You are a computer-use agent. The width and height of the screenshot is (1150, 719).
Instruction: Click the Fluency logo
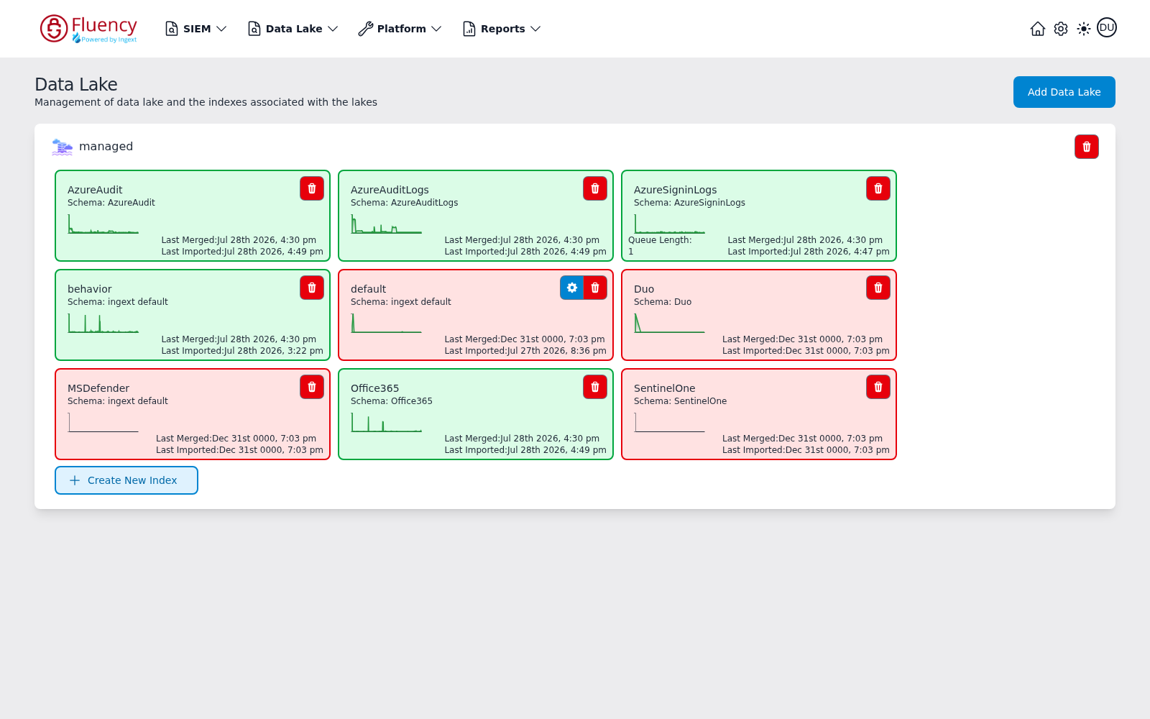pyautogui.click(x=88, y=29)
